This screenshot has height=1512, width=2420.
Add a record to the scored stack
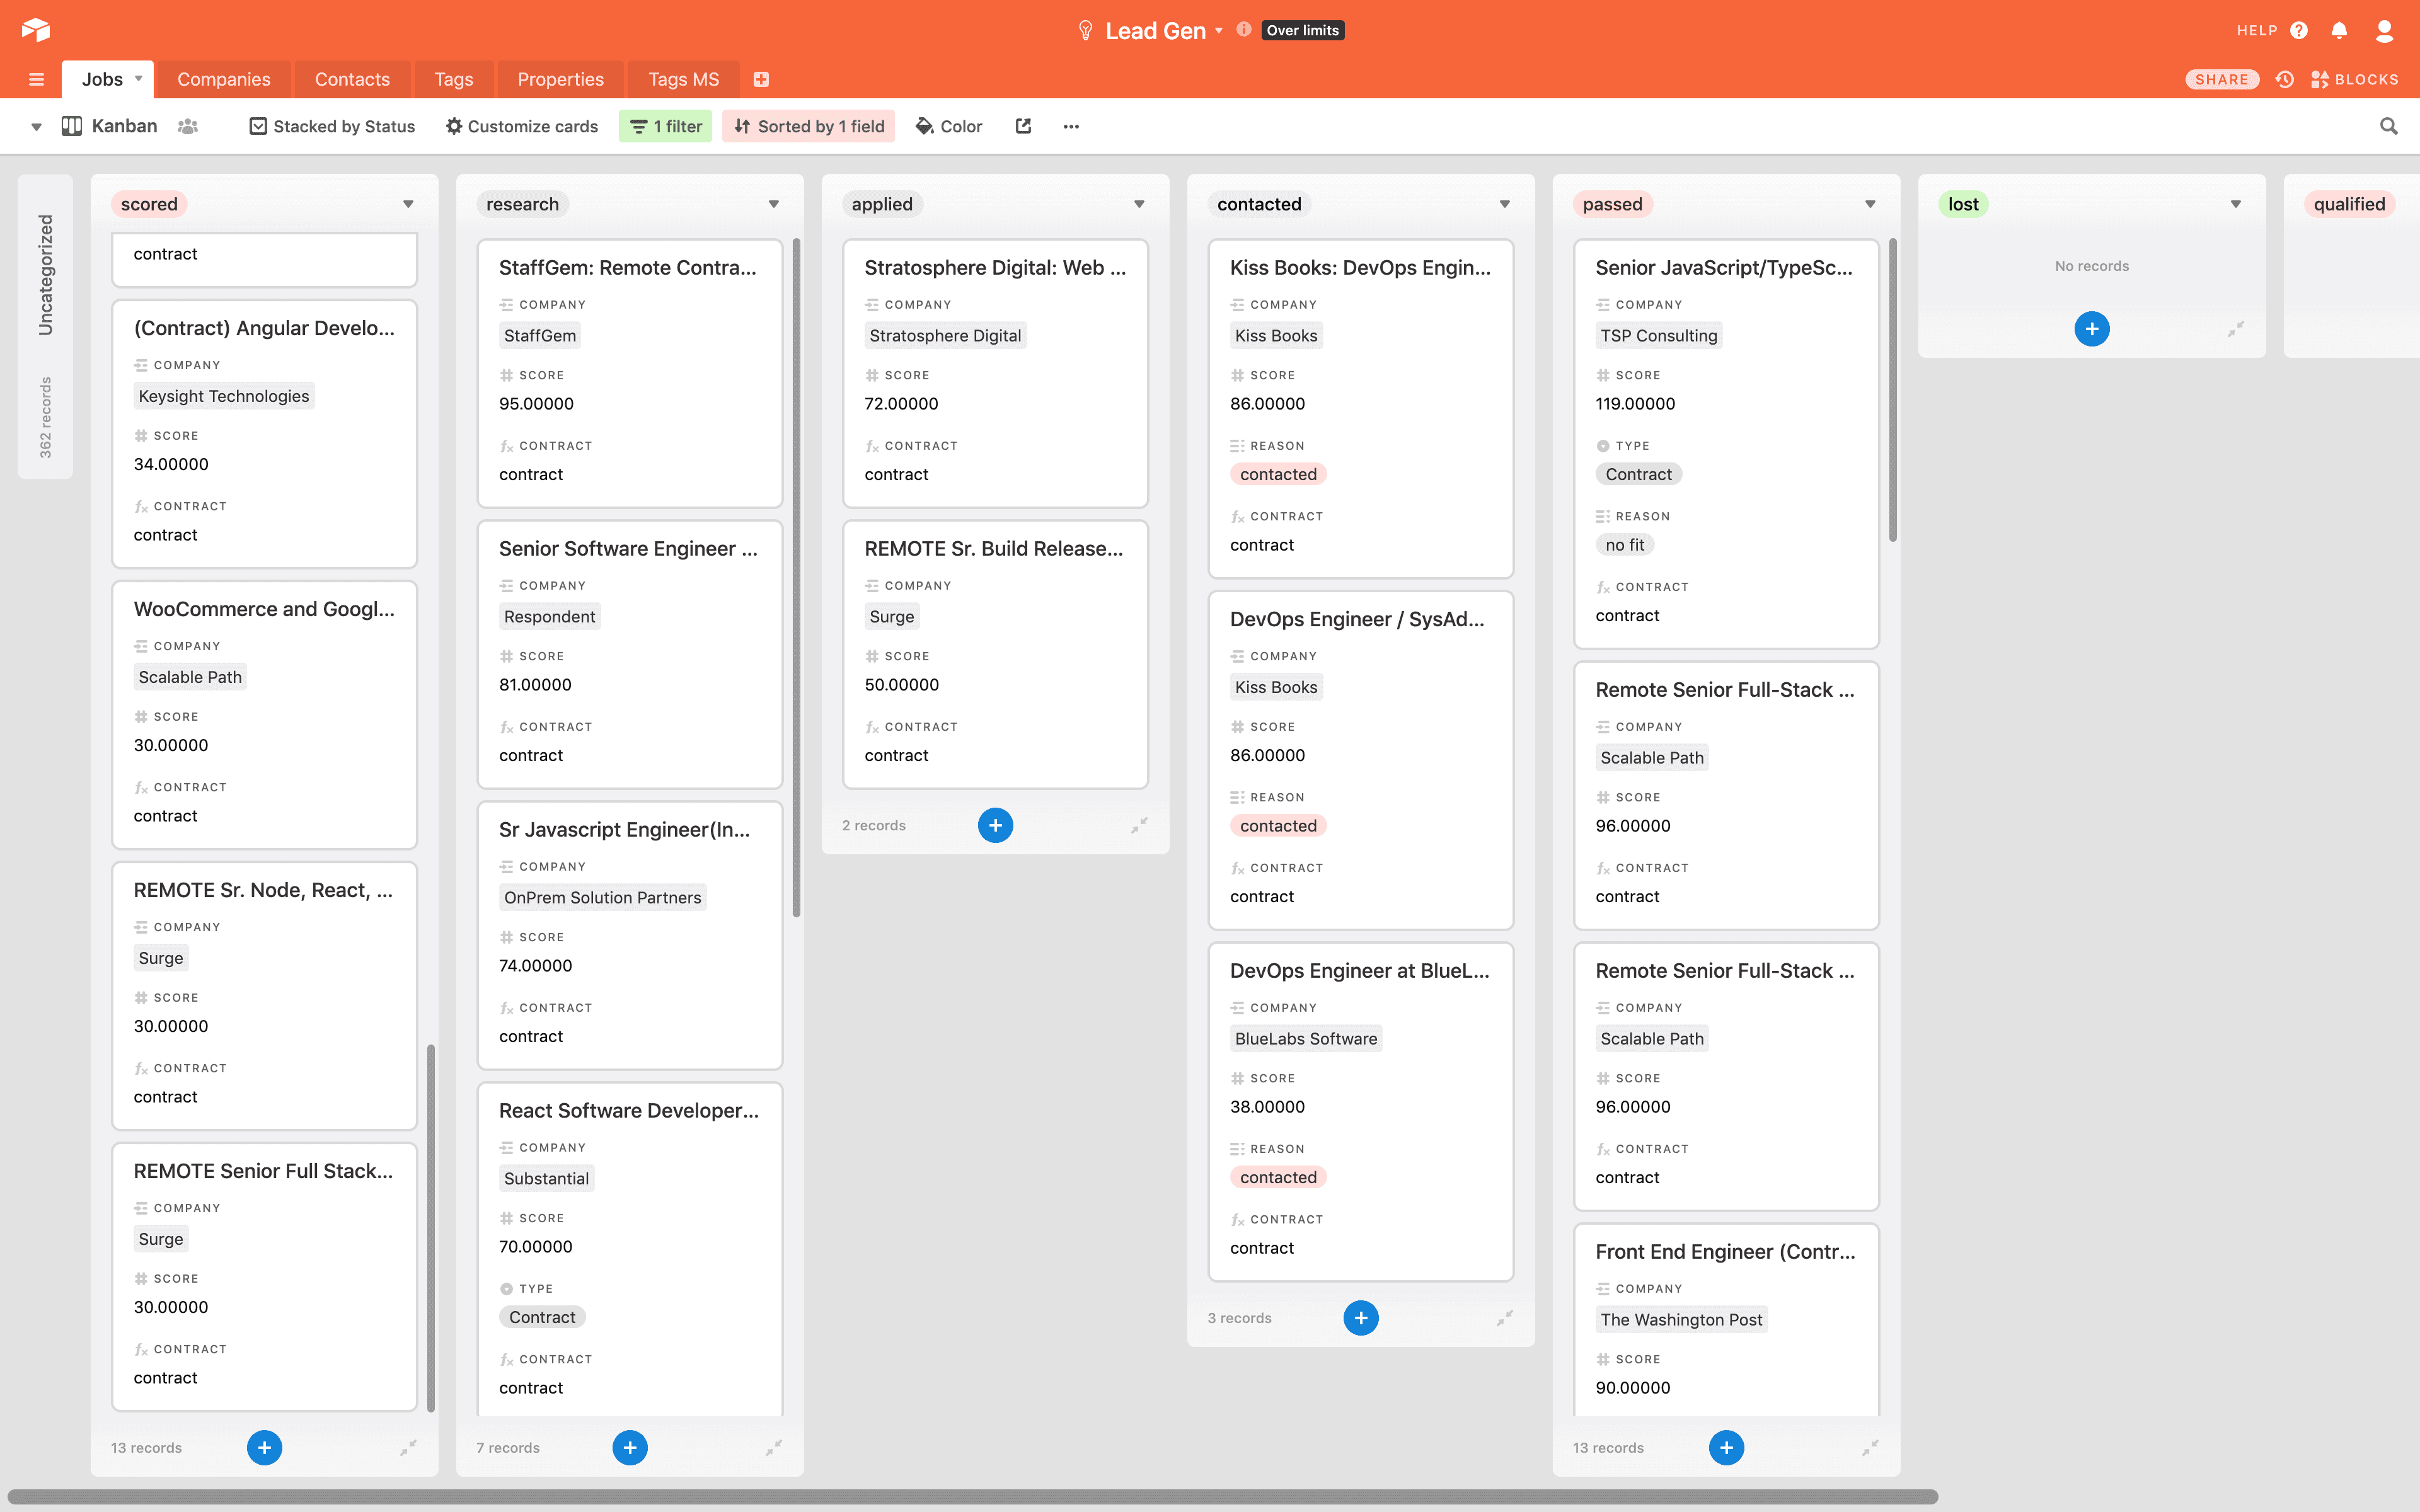coord(264,1447)
